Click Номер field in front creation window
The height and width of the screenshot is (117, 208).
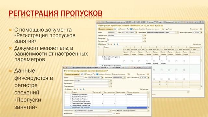click(x=79, y=78)
